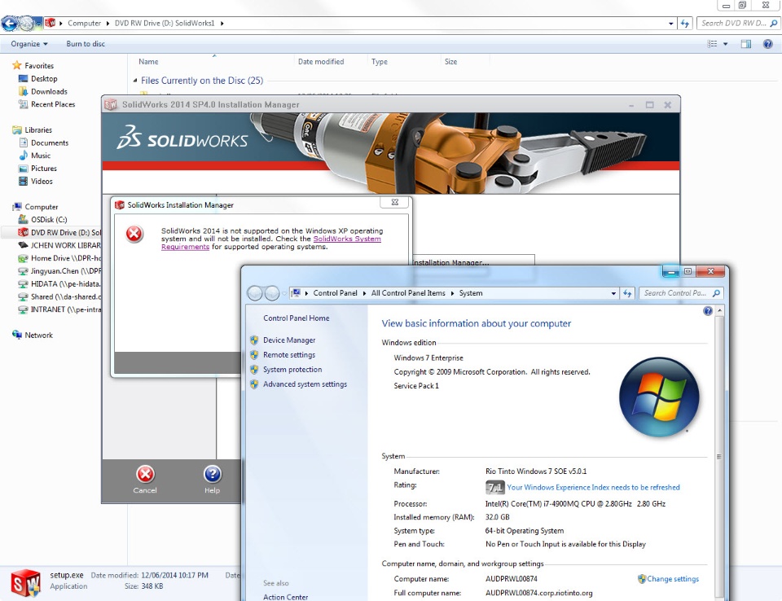This screenshot has height=601, width=782.
Task: Refresh the Control Panel address bar
Action: point(627,293)
